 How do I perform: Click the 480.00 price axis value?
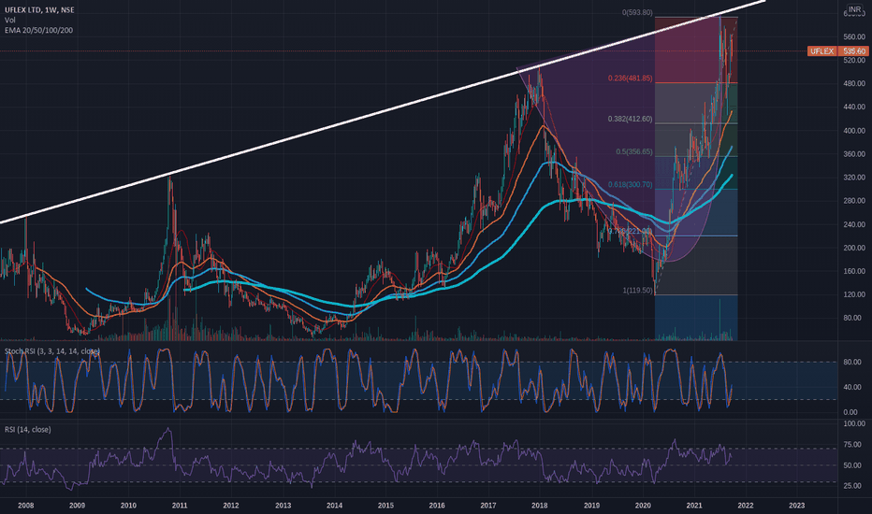tap(854, 83)
